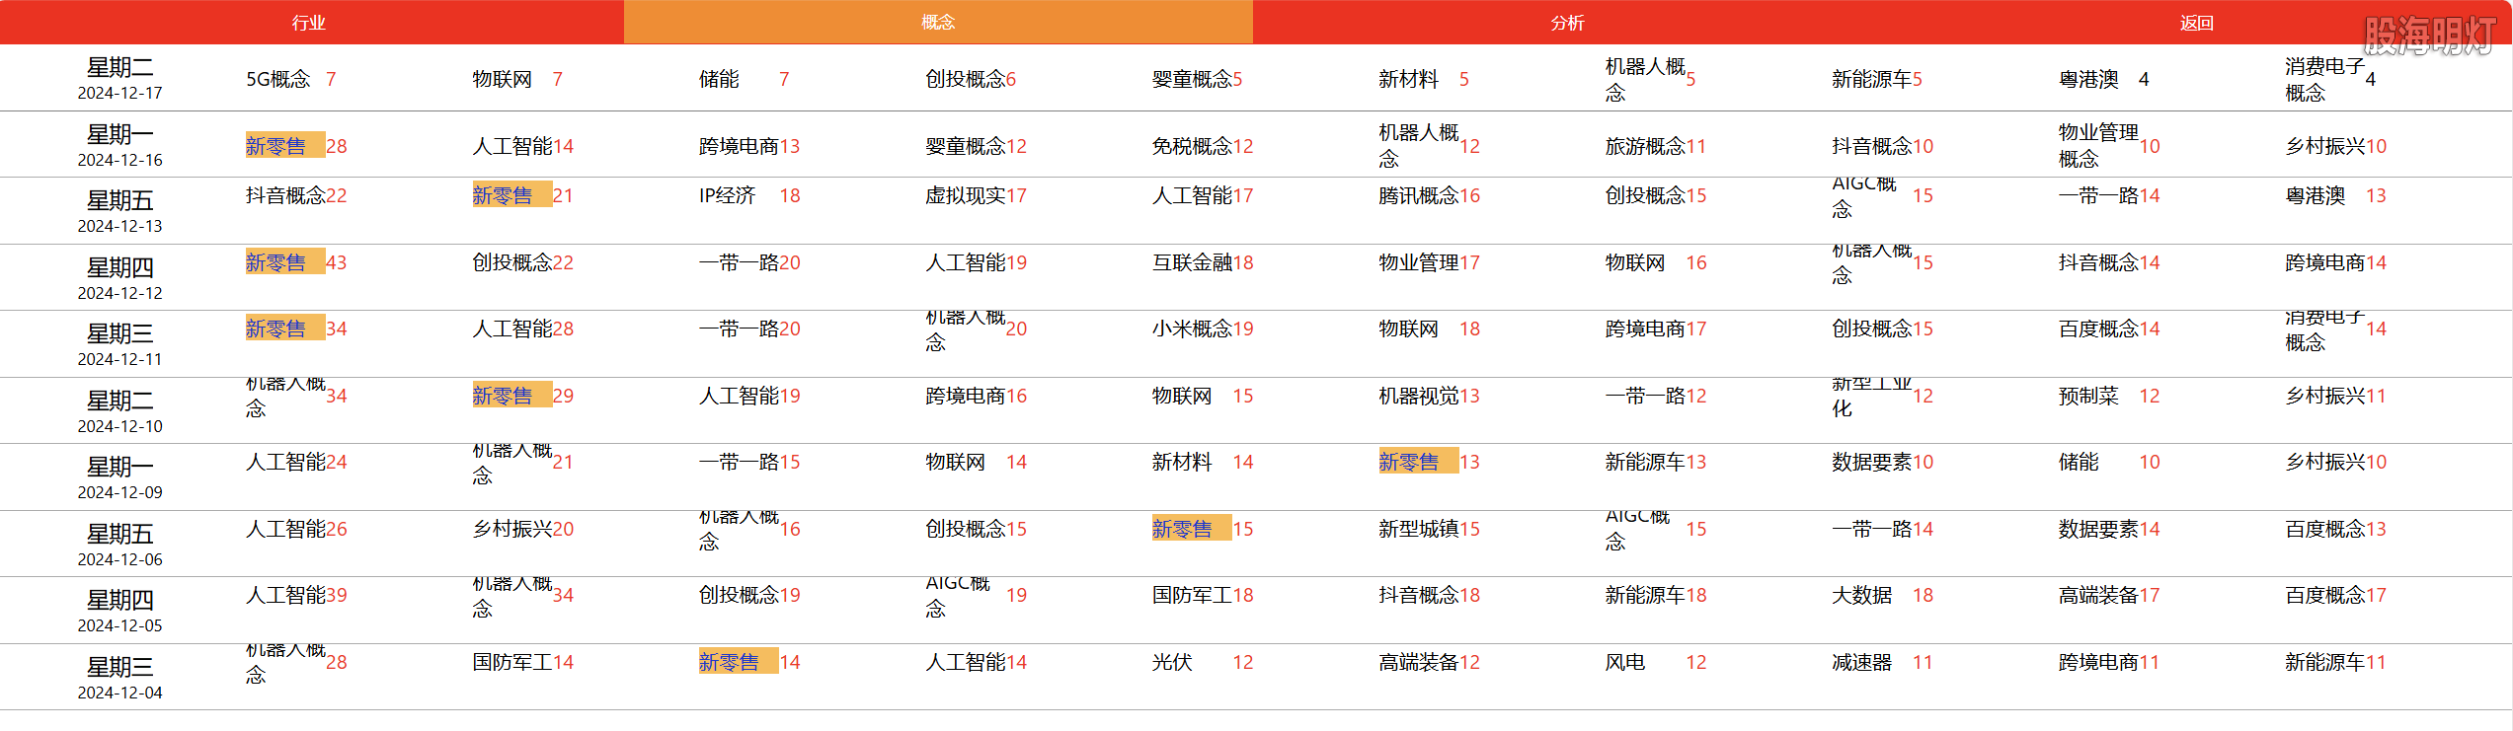Image resolution: width=2513 pixels, height=731 pixels.
Task: Click highlighted 新零售 in the 2024-12-16 row
Action: [276, 146]
